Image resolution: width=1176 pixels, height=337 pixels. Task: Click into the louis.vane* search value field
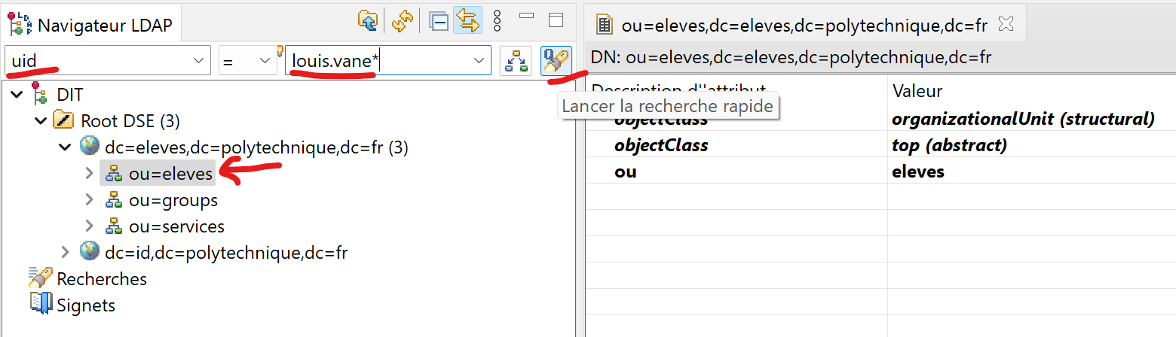tap(377, 61)
